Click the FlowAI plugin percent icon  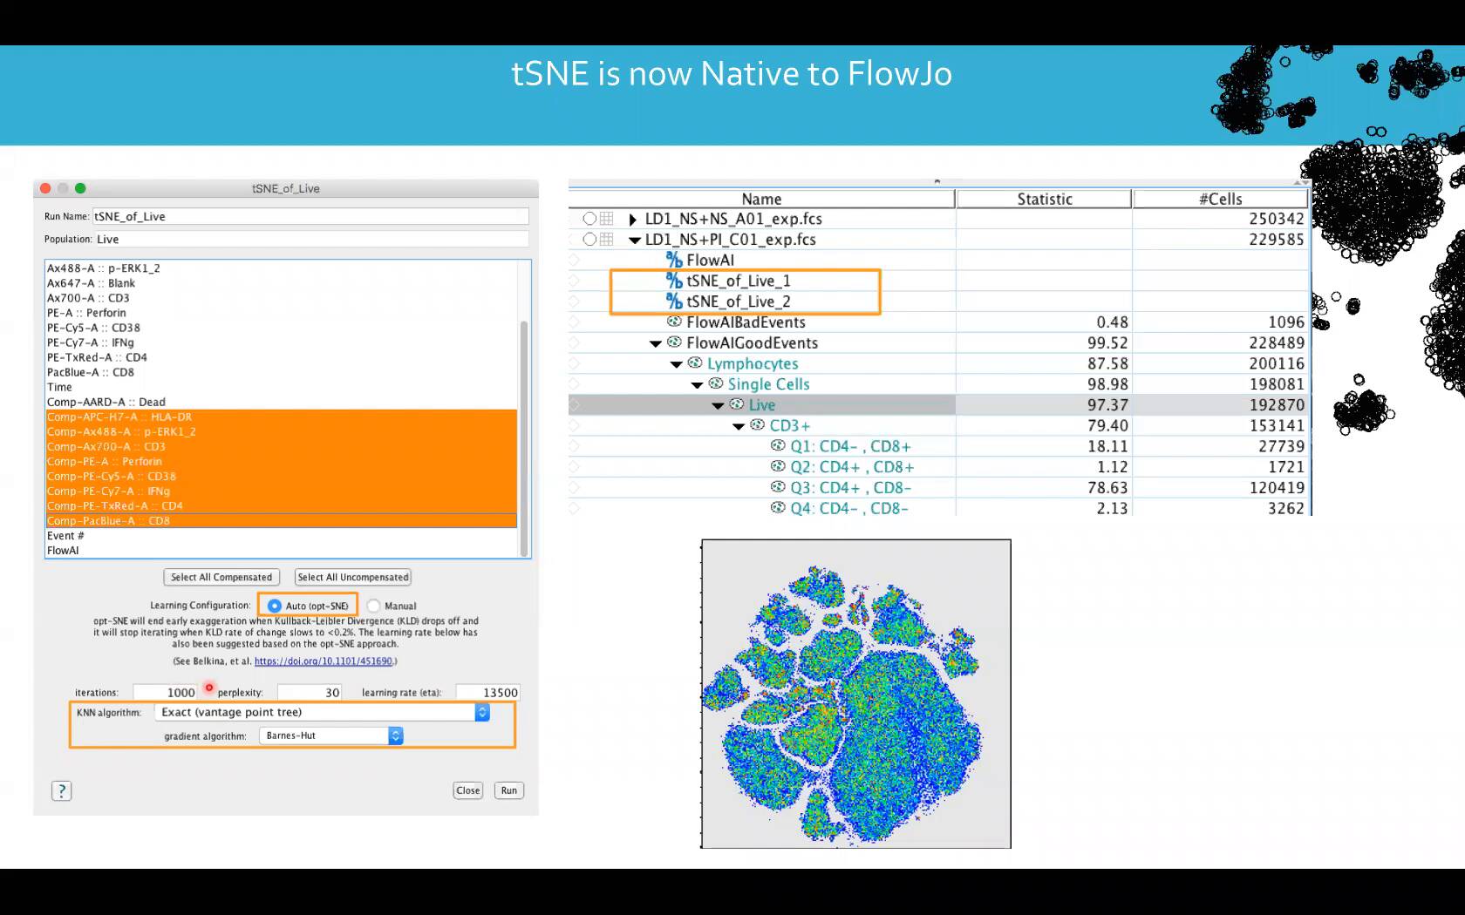click(674, 260)
